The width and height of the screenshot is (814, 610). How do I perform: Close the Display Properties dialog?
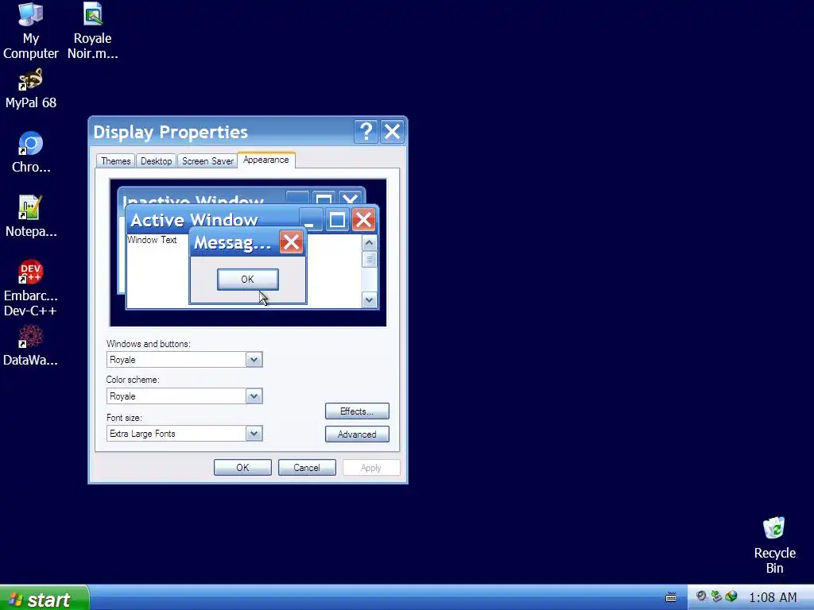(392, 132)
